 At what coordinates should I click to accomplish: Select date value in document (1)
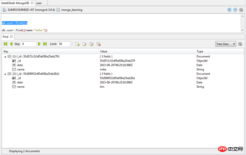(116, 65)
